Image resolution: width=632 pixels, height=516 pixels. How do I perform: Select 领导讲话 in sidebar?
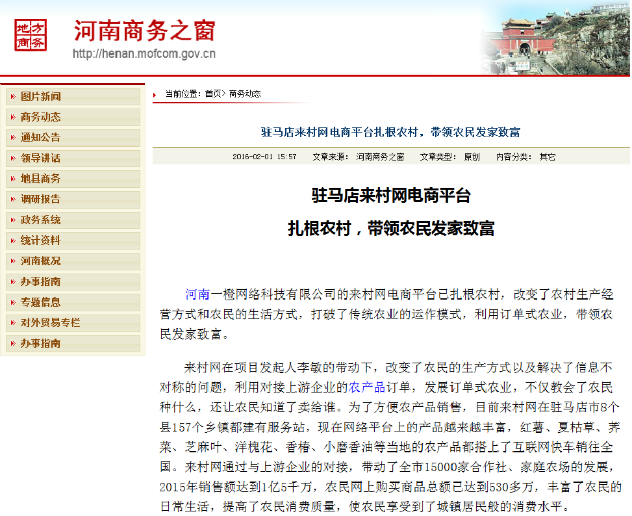73,159
